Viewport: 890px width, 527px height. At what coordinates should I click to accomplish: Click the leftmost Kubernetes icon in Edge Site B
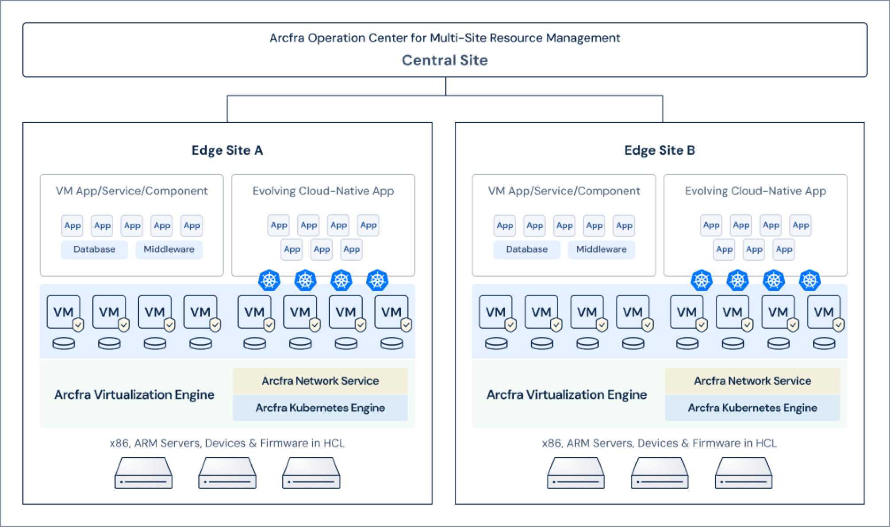point(702,280)
